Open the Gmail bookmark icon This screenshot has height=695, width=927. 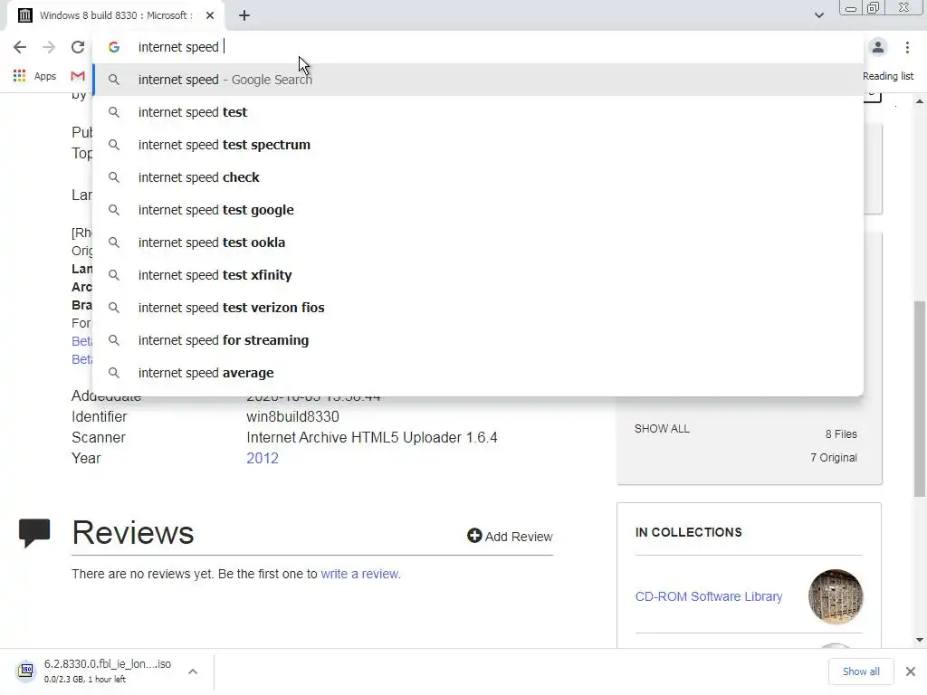pos(78,76)
